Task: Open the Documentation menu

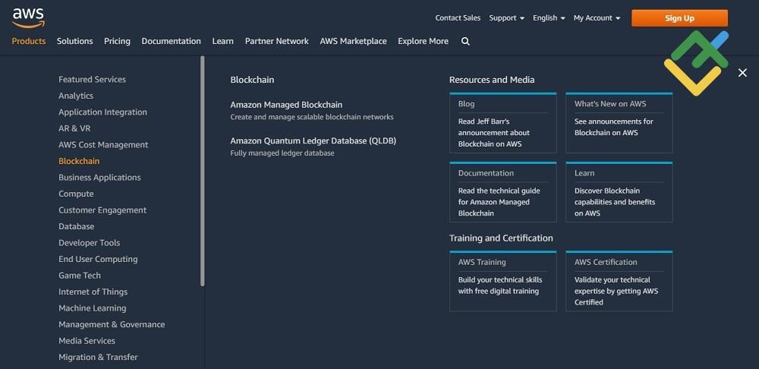Action: tap(172, 41)
